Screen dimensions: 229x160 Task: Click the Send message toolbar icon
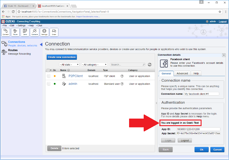pos(25,32)
